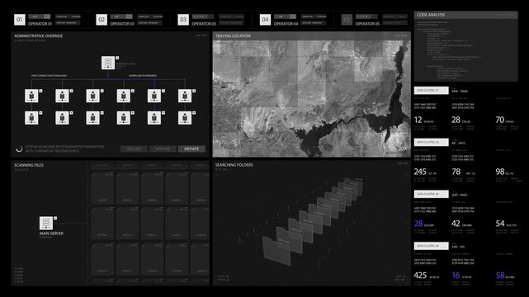Expand square marker of first upper-row user node
Viewport: 529px width, 297px height.
[40, 91]
